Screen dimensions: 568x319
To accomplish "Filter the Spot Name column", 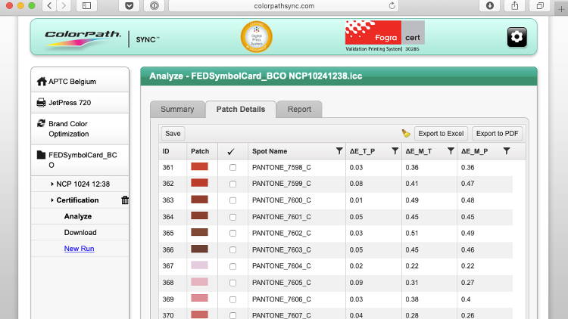I will pyautogui.click(x=339, y=151).
